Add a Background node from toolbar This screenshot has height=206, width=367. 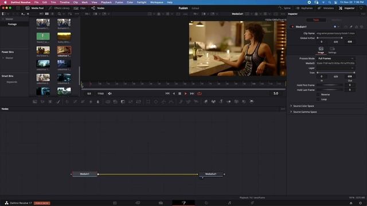35,102
